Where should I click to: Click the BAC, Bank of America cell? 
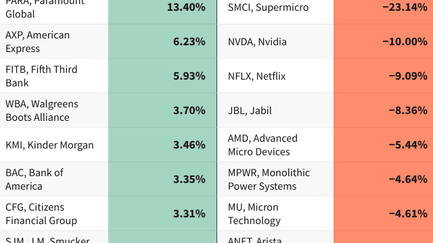point(54,179)
